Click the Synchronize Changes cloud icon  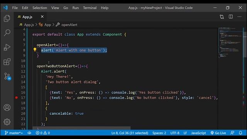[x=29, y=133]
